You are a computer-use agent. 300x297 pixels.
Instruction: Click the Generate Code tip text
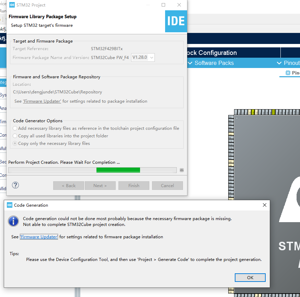click(x=144, y=260)
